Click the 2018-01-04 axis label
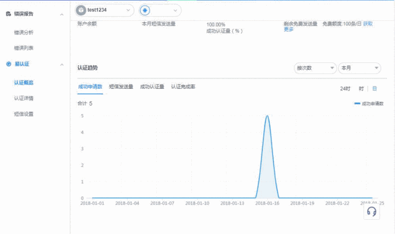Image resolution: width=395 pixels, height=234 pixels. pos(127,203)
